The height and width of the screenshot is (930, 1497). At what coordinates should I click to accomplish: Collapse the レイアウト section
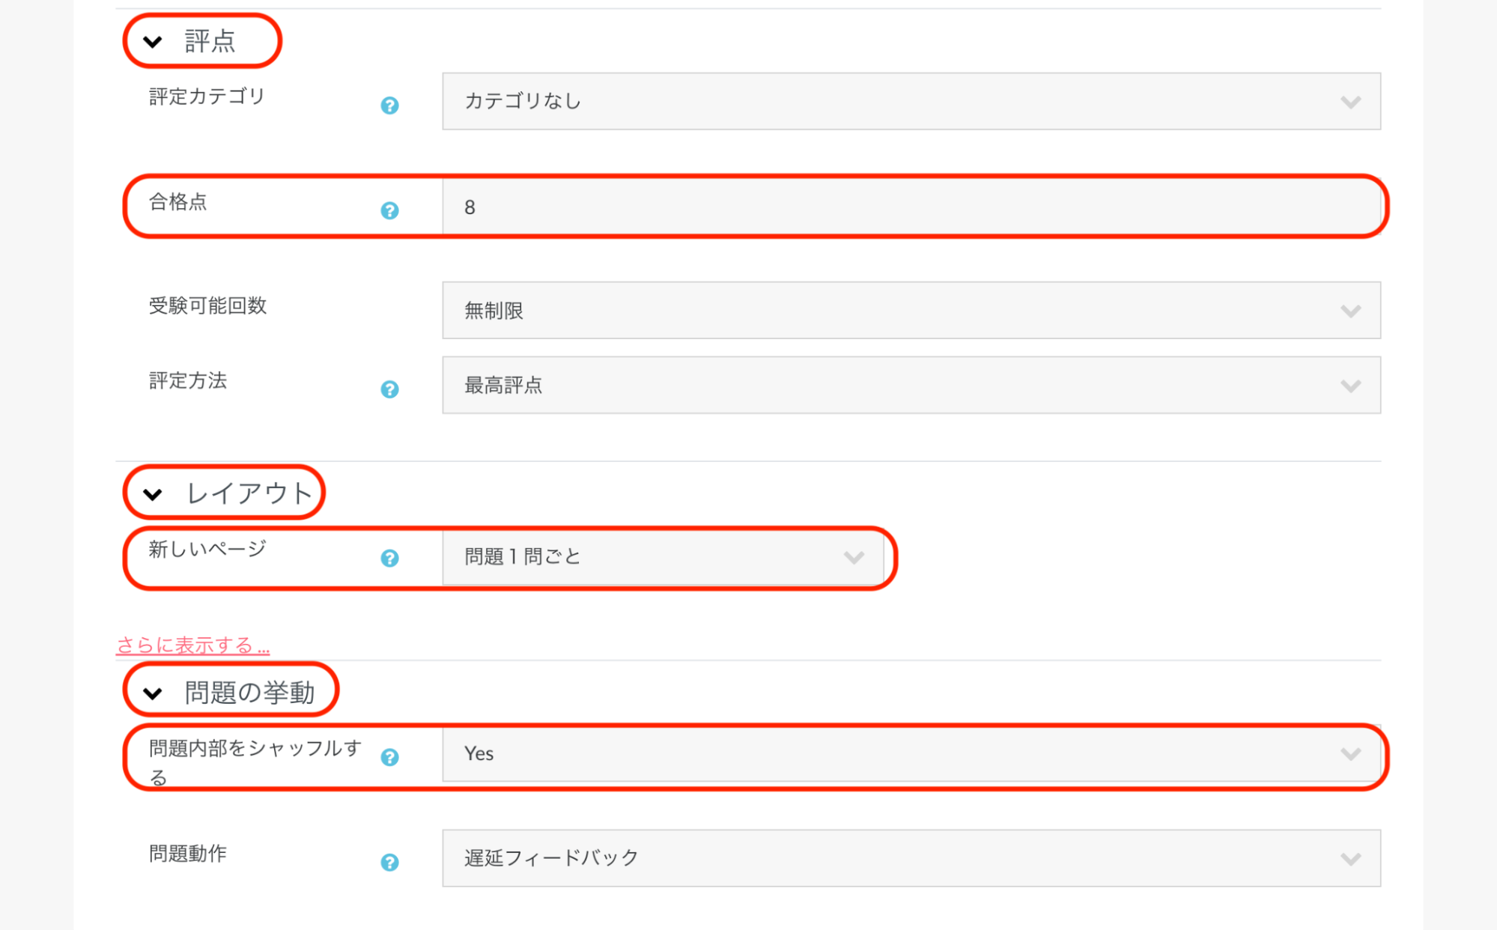(x=153, y=494)
